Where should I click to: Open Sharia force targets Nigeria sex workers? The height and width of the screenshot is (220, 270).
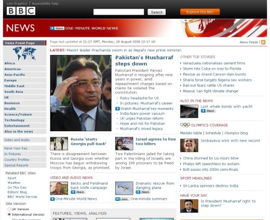click(x=217, y=80)
